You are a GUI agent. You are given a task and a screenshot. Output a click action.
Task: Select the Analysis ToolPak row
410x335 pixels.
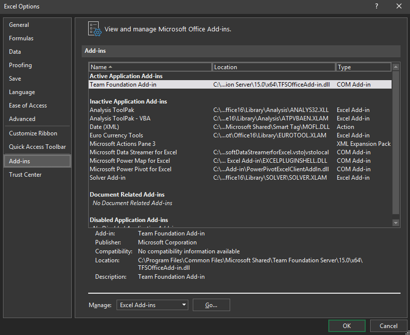pyautogui.click(x=240, y=110)
